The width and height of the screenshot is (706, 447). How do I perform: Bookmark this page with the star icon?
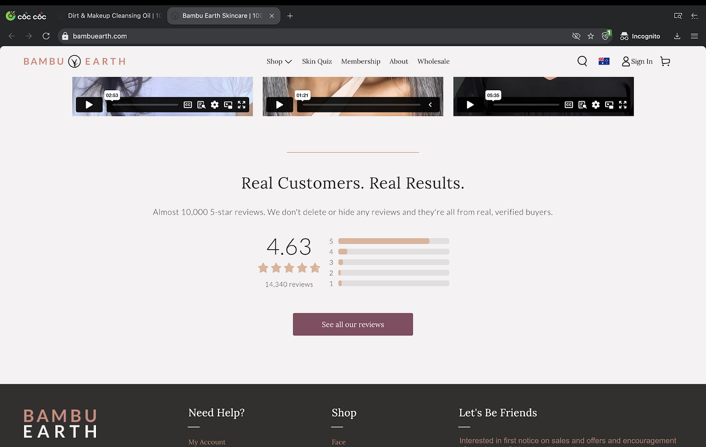pos(591,36)
